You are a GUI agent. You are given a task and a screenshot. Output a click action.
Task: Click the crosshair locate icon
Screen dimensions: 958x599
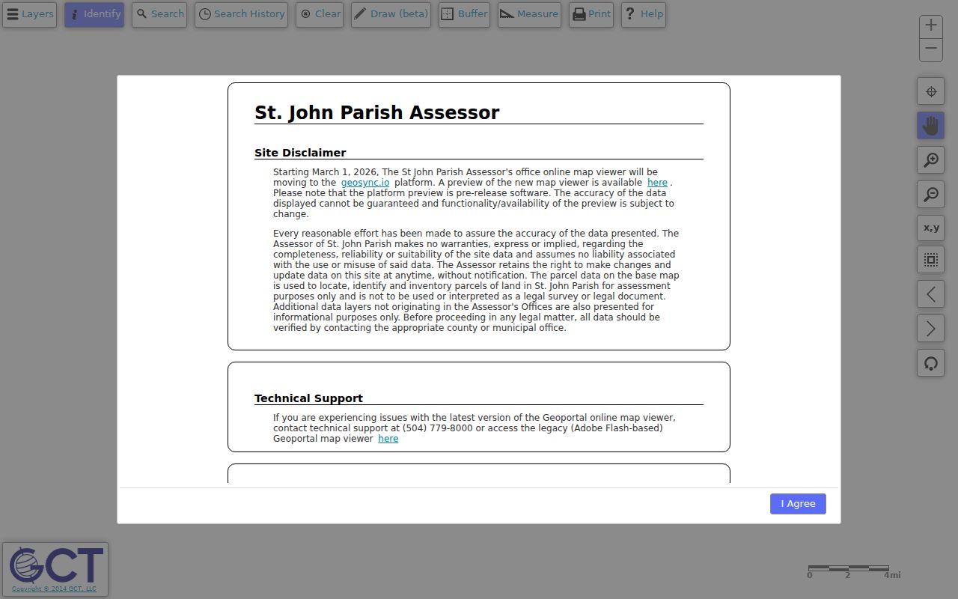click(x=931, y=91)
